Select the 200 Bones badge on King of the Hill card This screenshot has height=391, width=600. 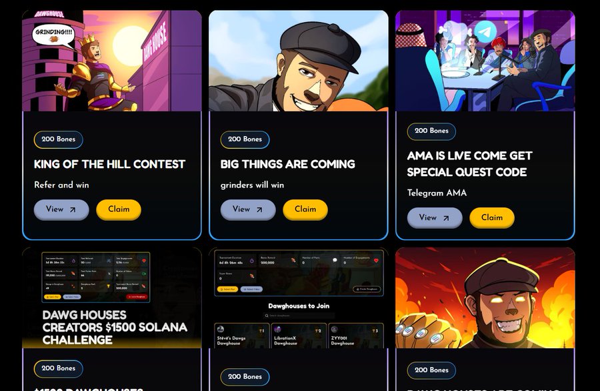(x=59, y=139)
